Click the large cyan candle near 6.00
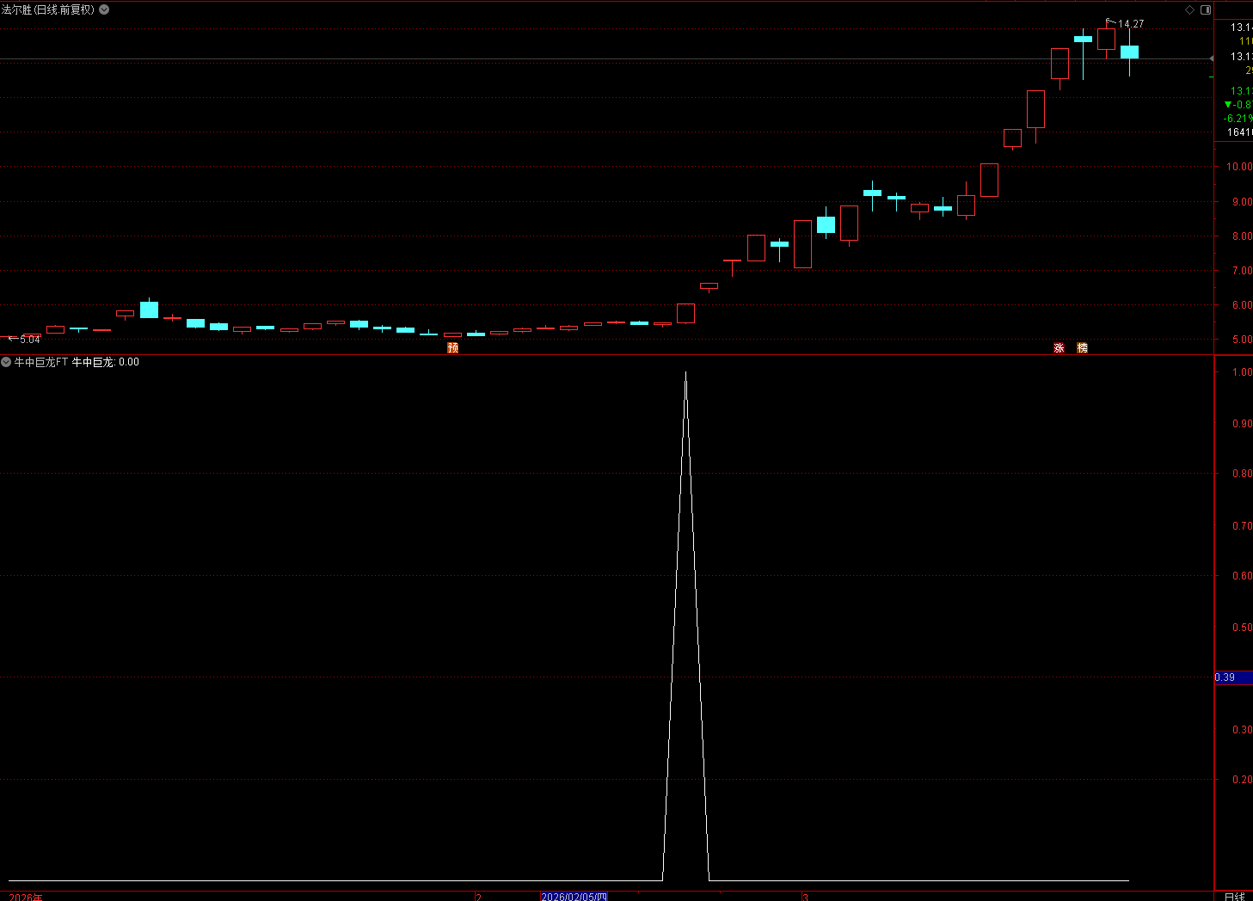 coord(149,310)
